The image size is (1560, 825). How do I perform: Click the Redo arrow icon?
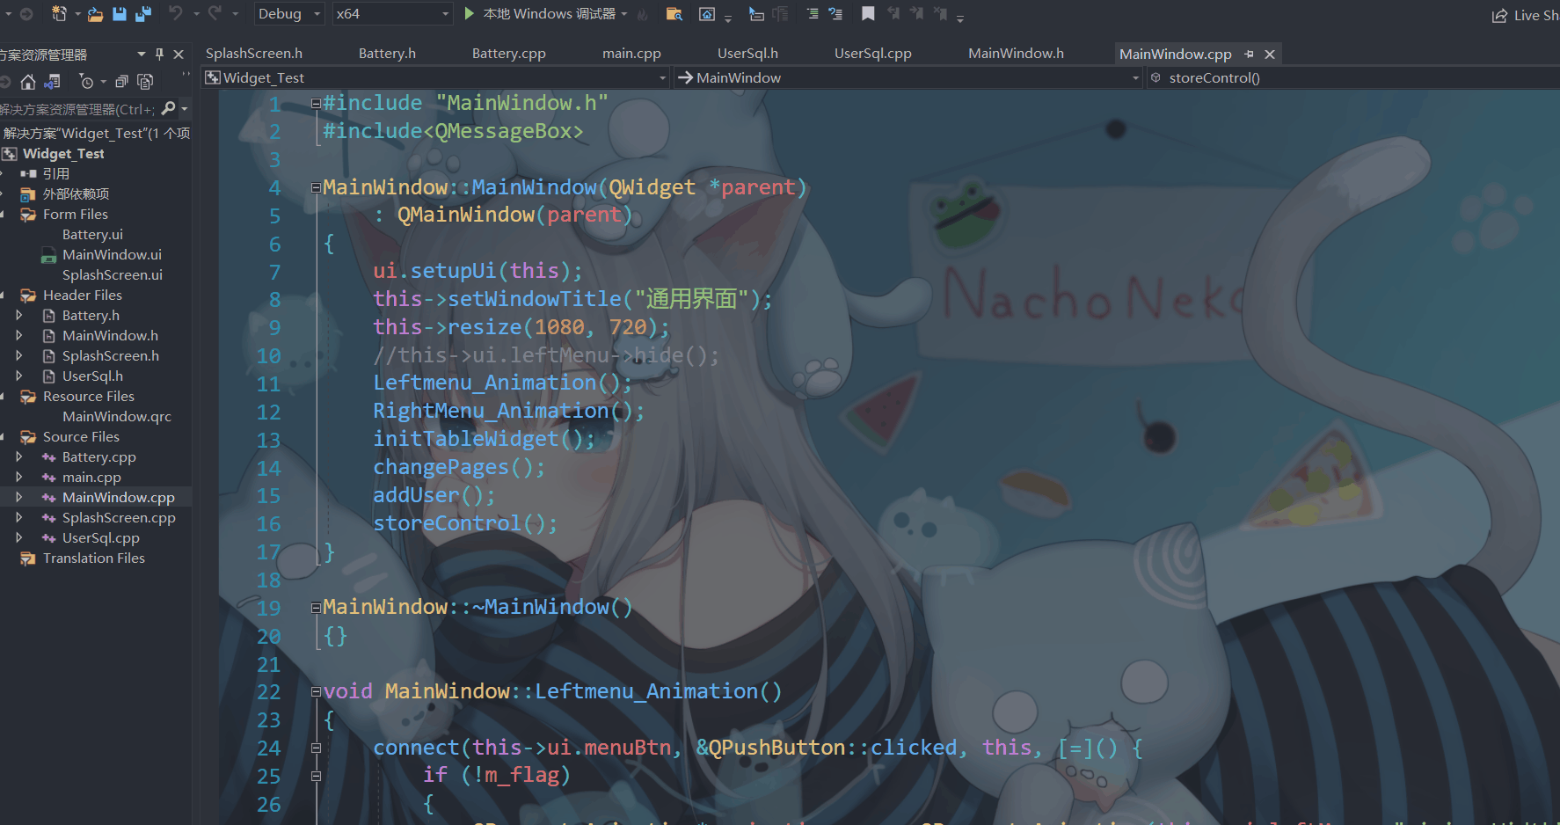[215, 13]
